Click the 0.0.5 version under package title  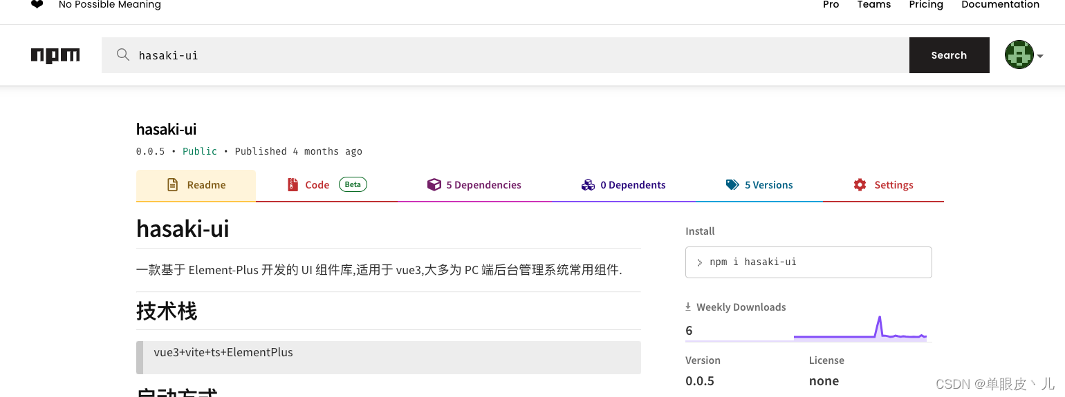(150, 151)
